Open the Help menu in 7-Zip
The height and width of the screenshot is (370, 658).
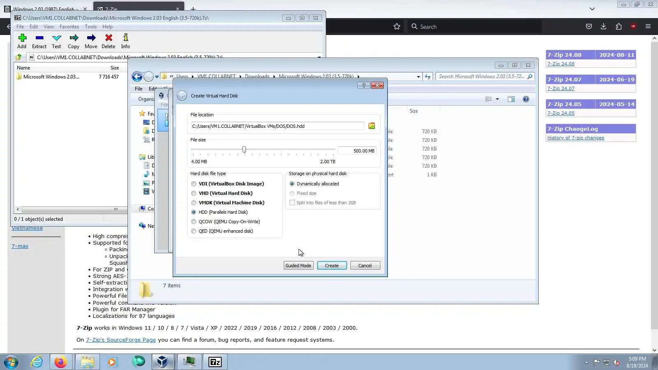(x=107, y=27)
